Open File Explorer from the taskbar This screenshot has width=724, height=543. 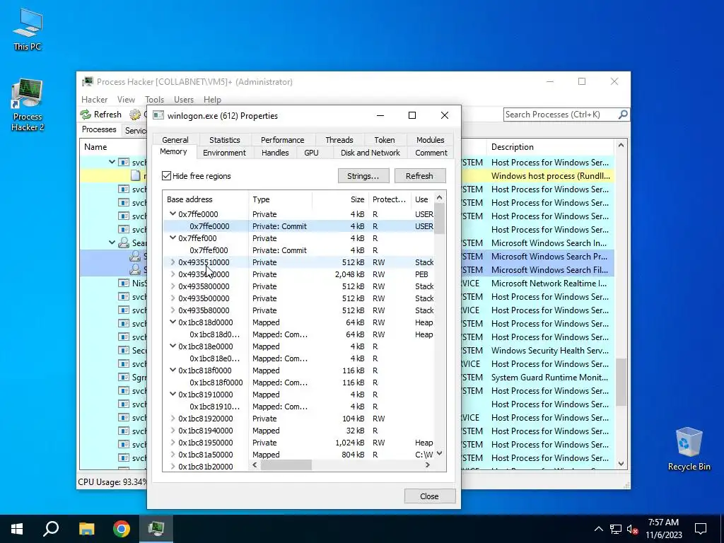click(x=86, y=529)
